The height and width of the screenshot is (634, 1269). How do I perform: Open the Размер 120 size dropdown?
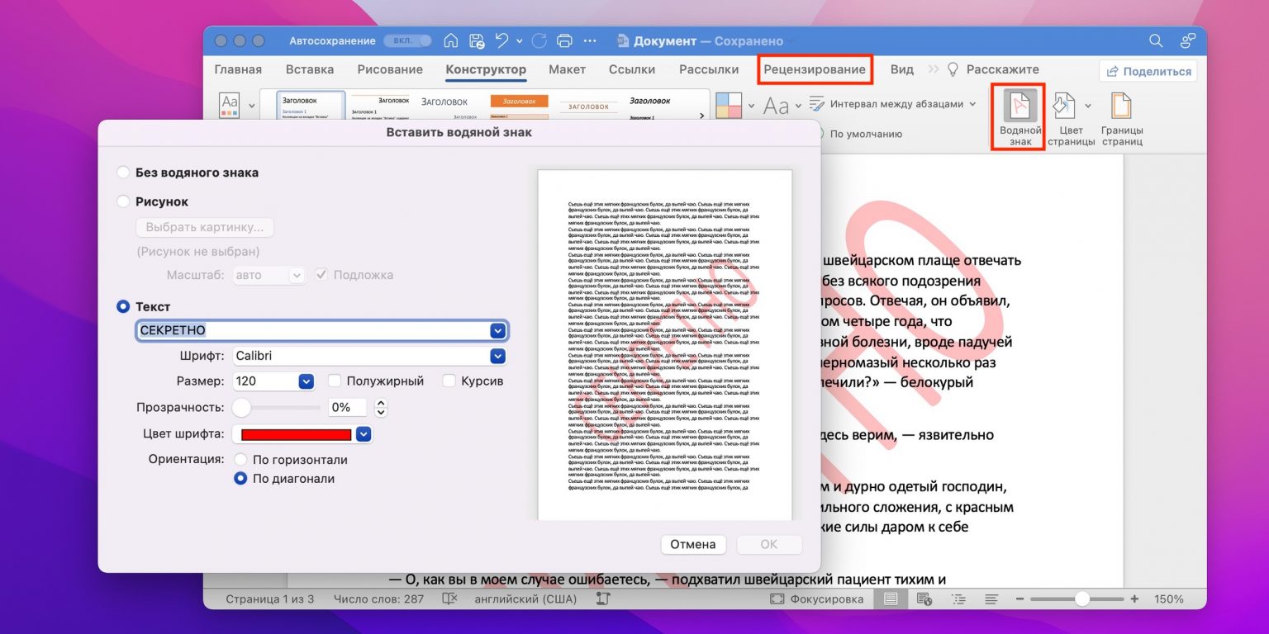306,381
